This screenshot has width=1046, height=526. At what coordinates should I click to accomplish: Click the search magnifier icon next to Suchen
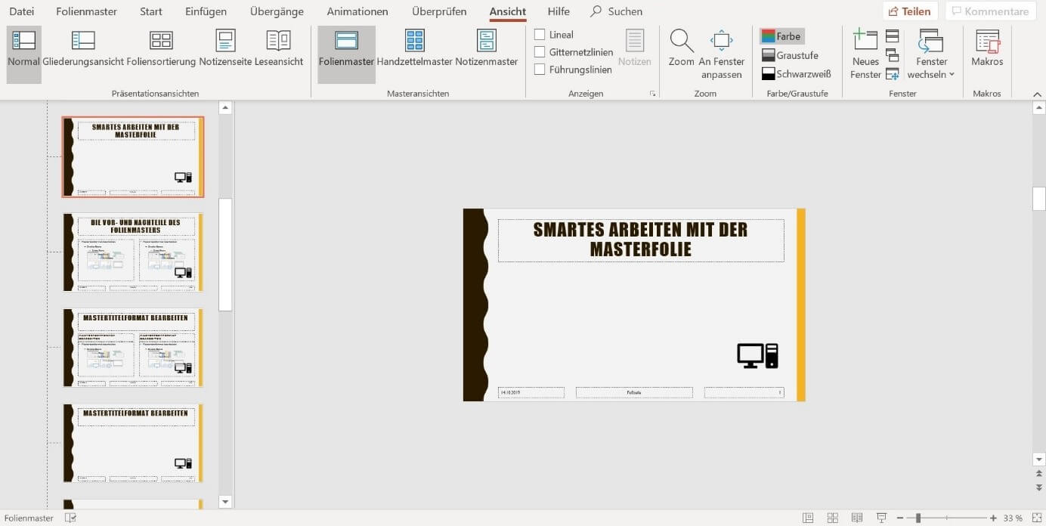coord(596,11)
